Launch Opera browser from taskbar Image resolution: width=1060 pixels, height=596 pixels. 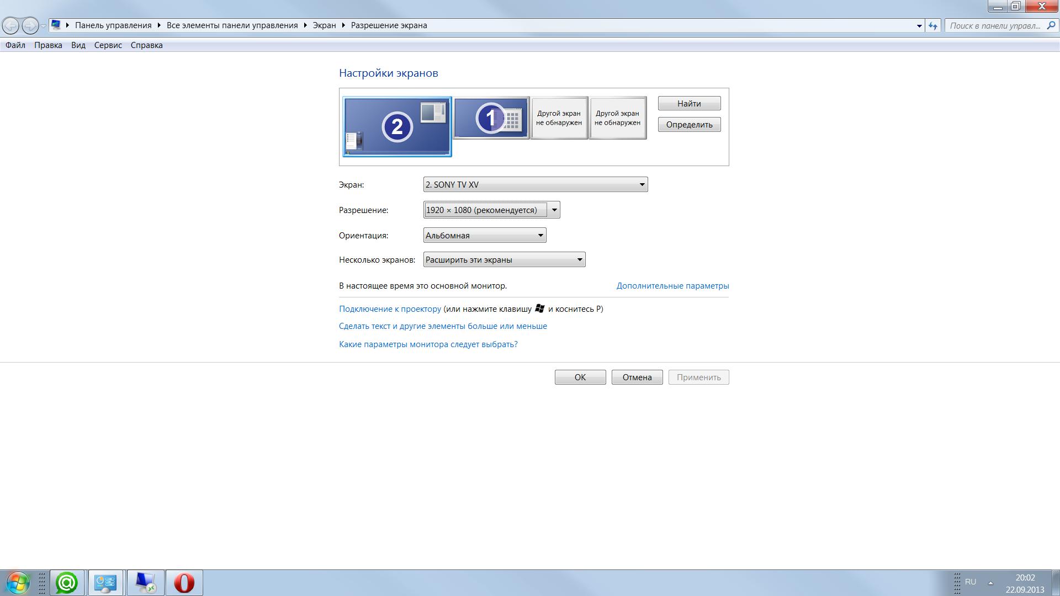(184, 583)
